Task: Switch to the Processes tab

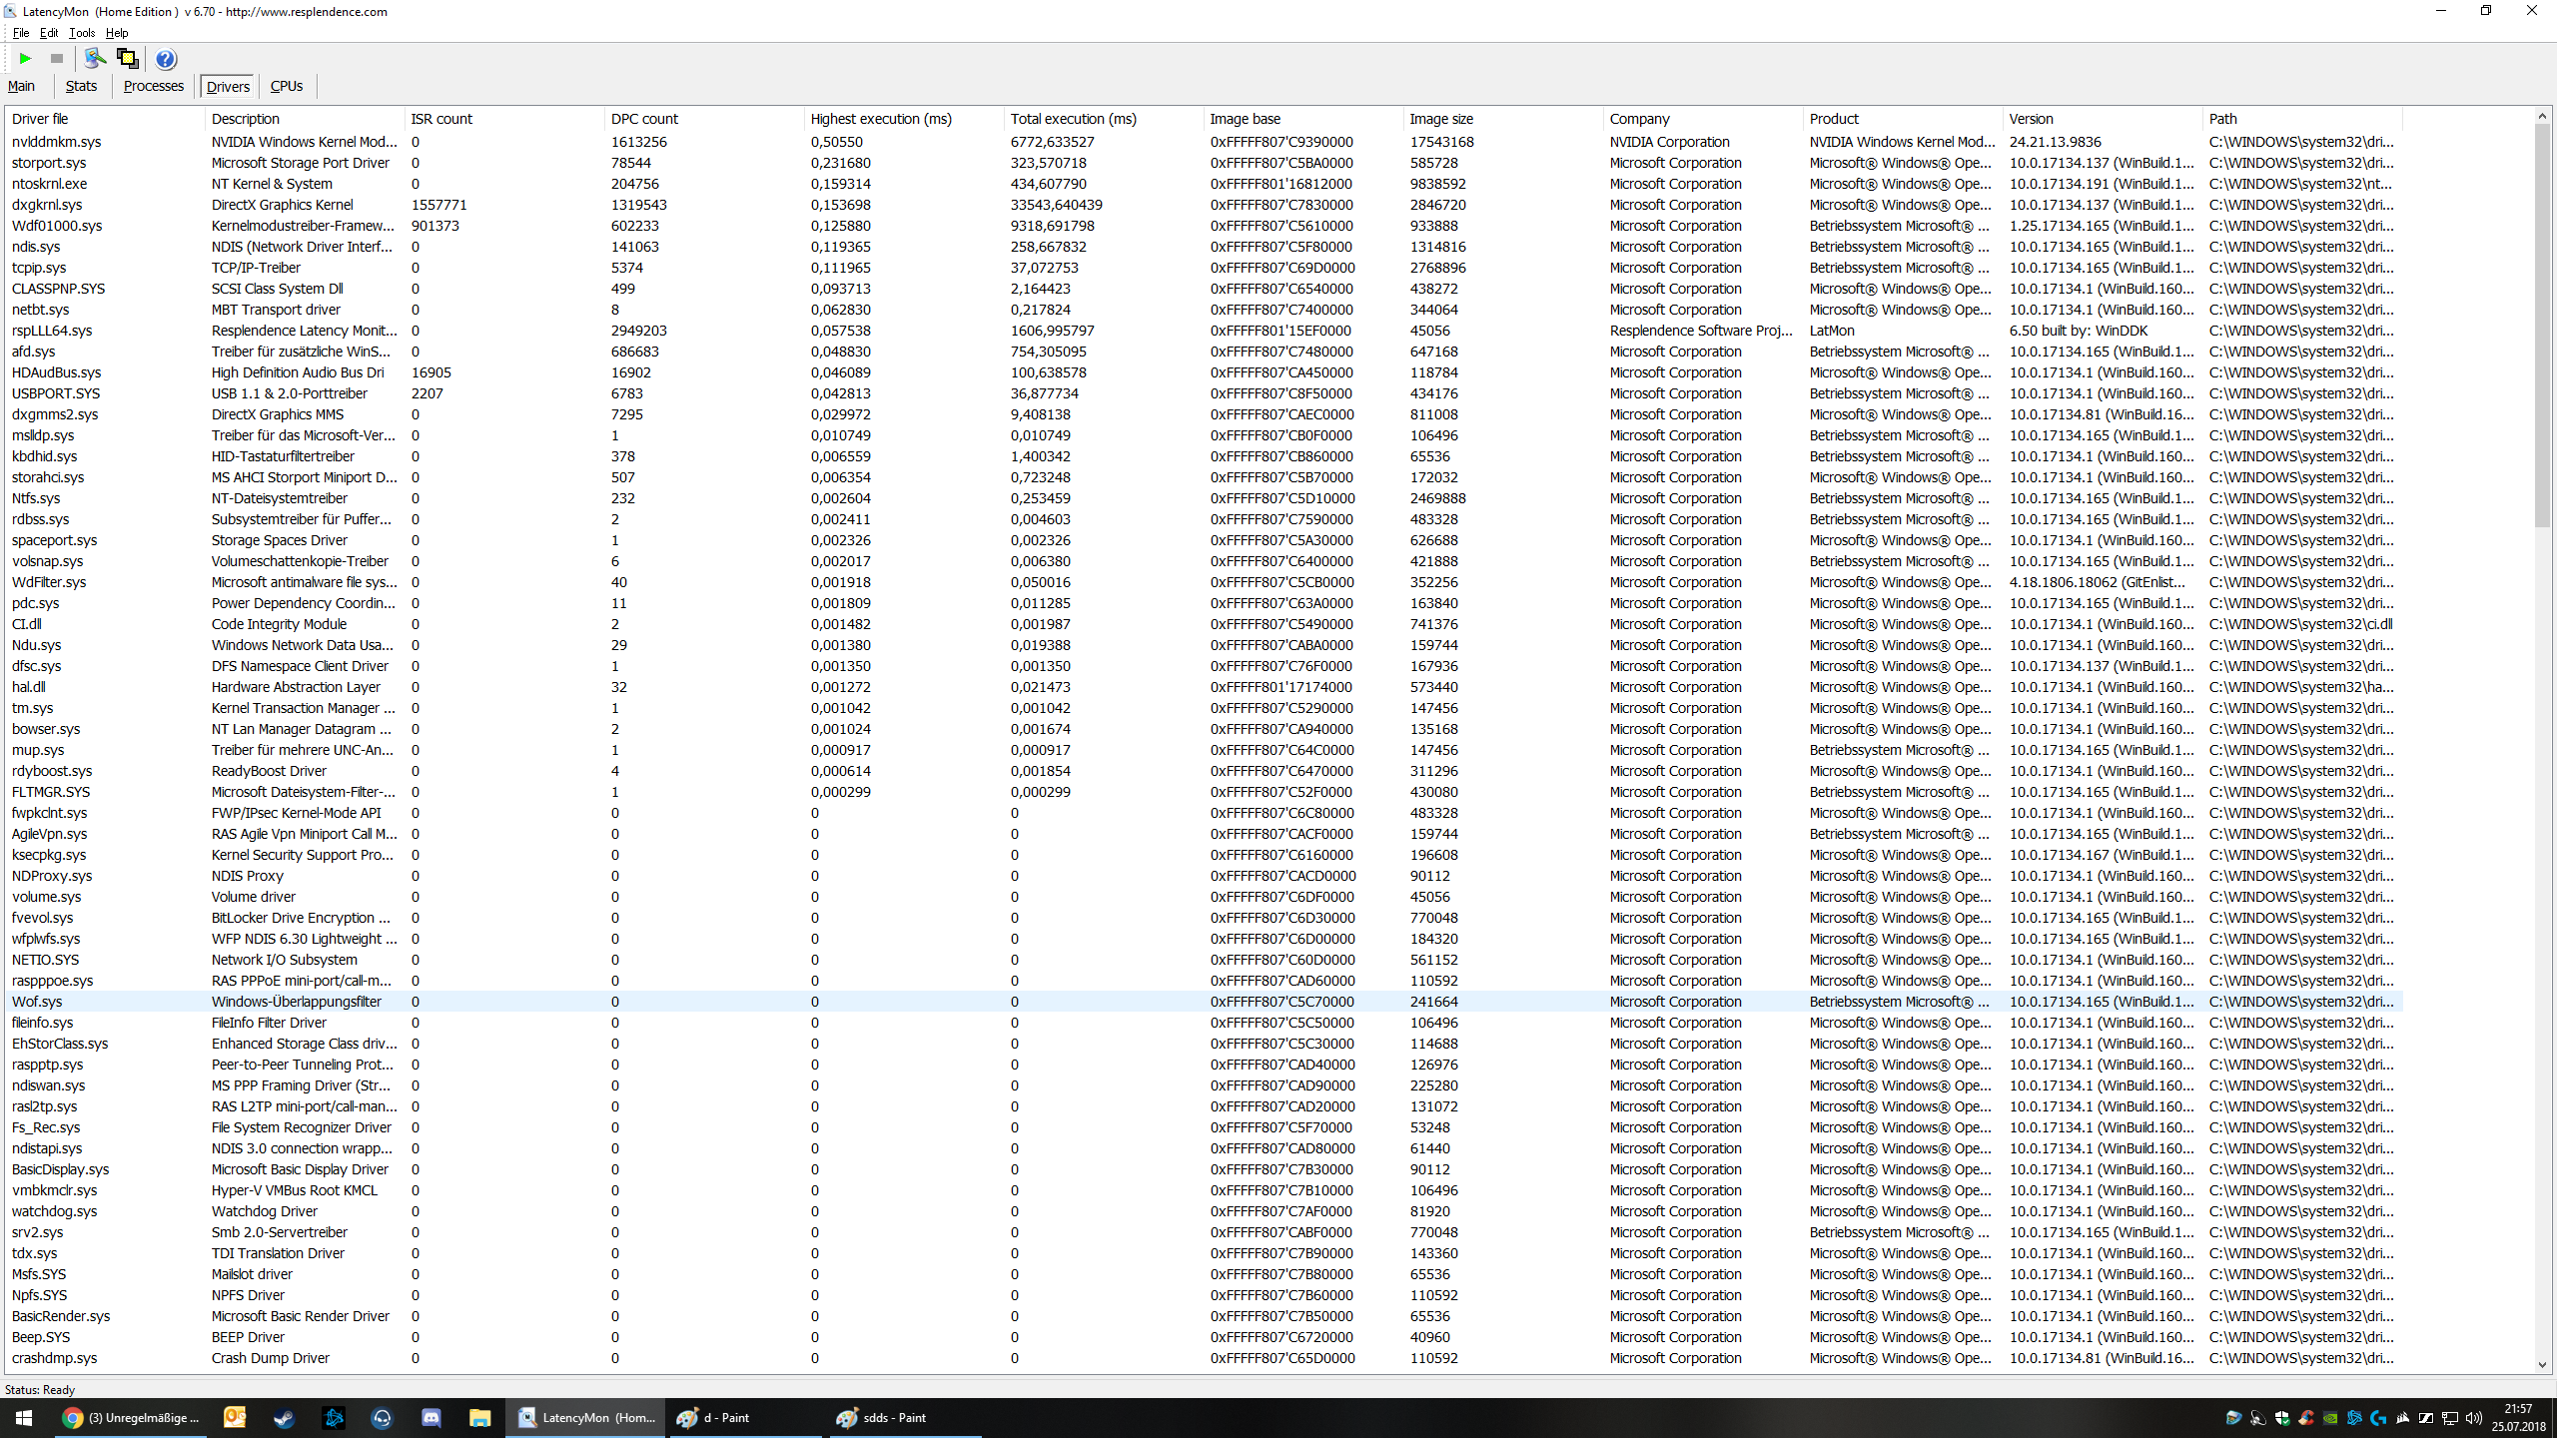Action: 153,86
